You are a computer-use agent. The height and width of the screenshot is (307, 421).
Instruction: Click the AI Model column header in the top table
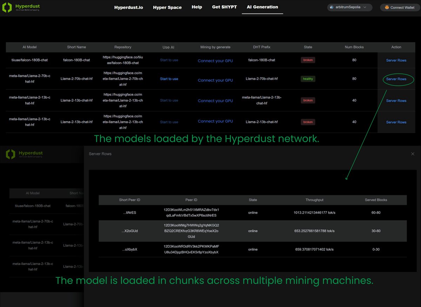[x=29, y=47]
